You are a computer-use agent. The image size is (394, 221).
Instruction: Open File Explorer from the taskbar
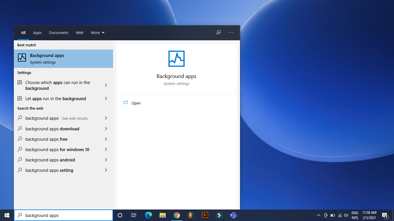(163, 215)
